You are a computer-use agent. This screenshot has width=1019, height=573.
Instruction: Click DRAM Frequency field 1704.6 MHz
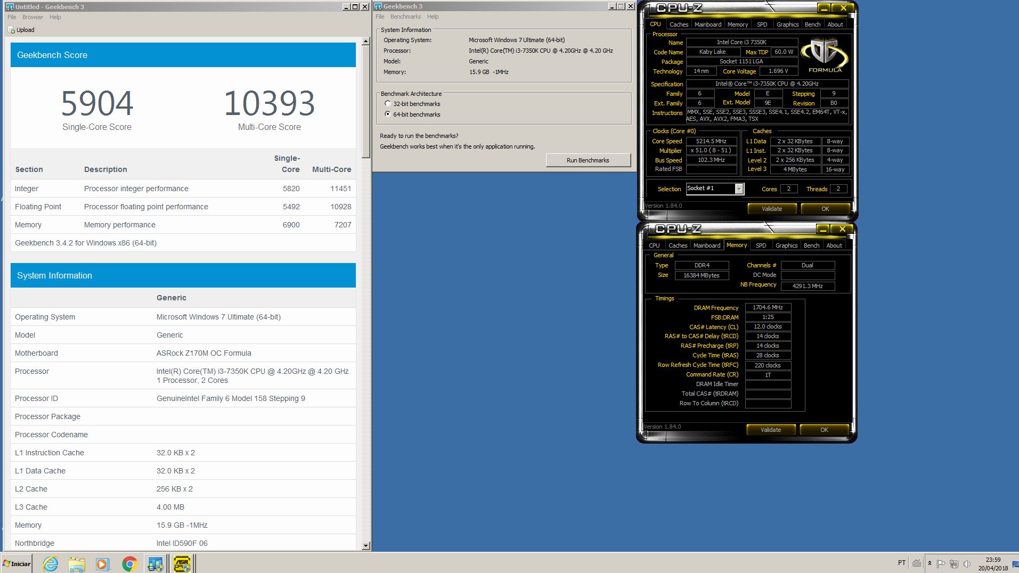[x=768, y=307]
